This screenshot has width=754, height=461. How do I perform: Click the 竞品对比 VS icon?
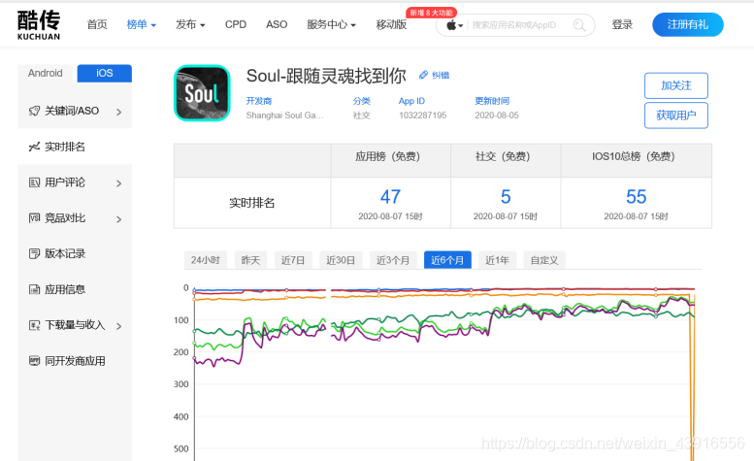click(x=34, y=217)
